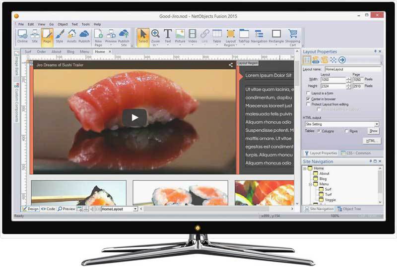
Task: Preview the site from the toolbar
Action: [x=111, y=38]
